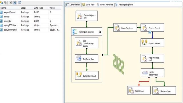Click the Package Explorer tab icon
183x103 pixels.
[x=116, y=5]
